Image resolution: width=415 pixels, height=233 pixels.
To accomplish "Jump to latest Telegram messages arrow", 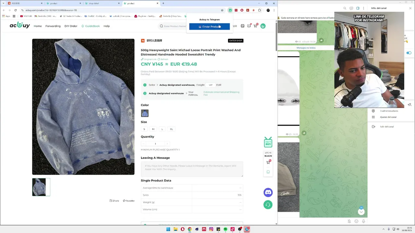I will pos(361,212).
